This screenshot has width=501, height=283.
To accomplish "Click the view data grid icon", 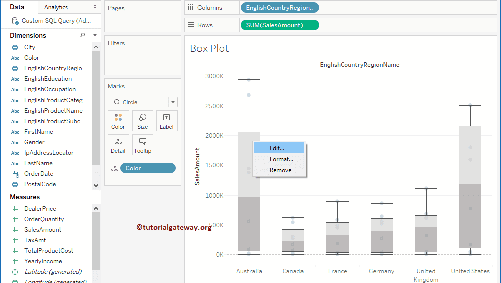I will pyautogui.click(x=73, y=35).
